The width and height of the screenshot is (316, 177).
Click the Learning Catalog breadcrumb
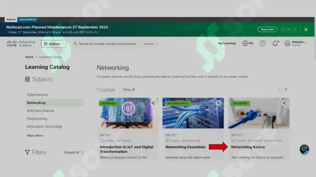[51, 57]
